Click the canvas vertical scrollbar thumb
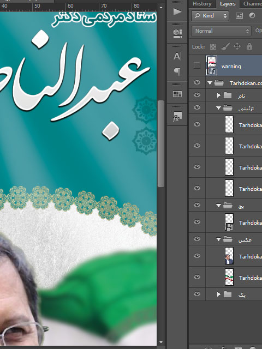 (x=161, y=143)
